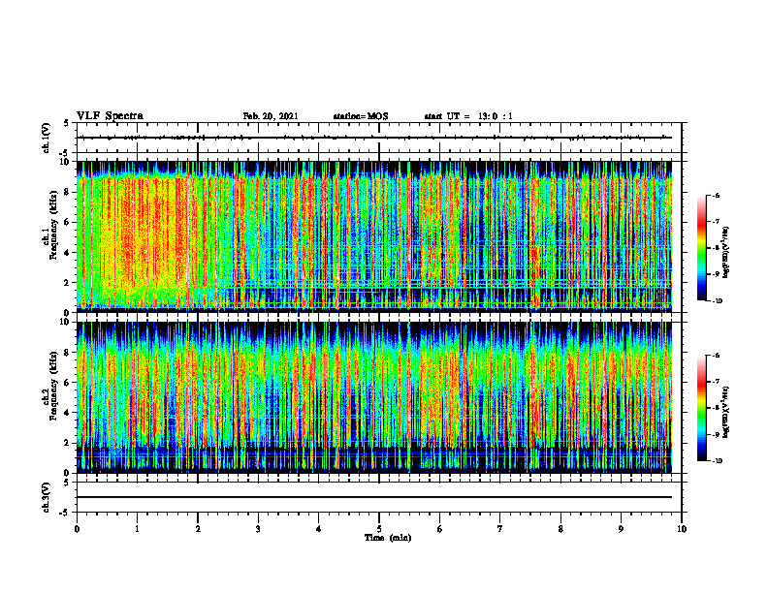Screen dimensions: 768x593
Task: Click the "-6" label on ch.1 color bar
Action: coord(716,196)
